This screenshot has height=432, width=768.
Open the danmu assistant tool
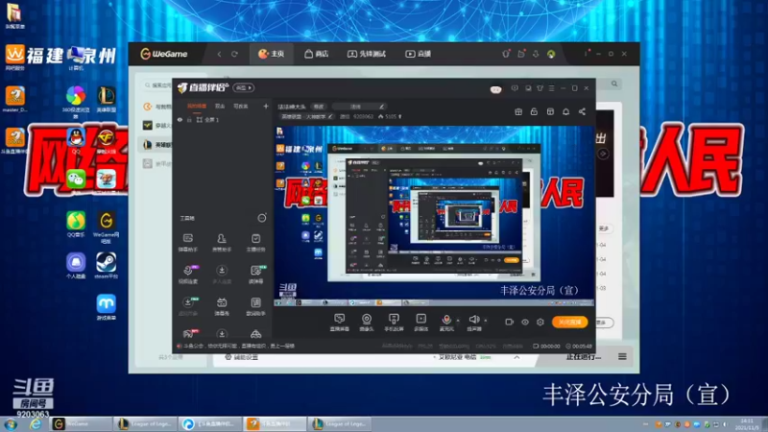[x=188, y=243]
